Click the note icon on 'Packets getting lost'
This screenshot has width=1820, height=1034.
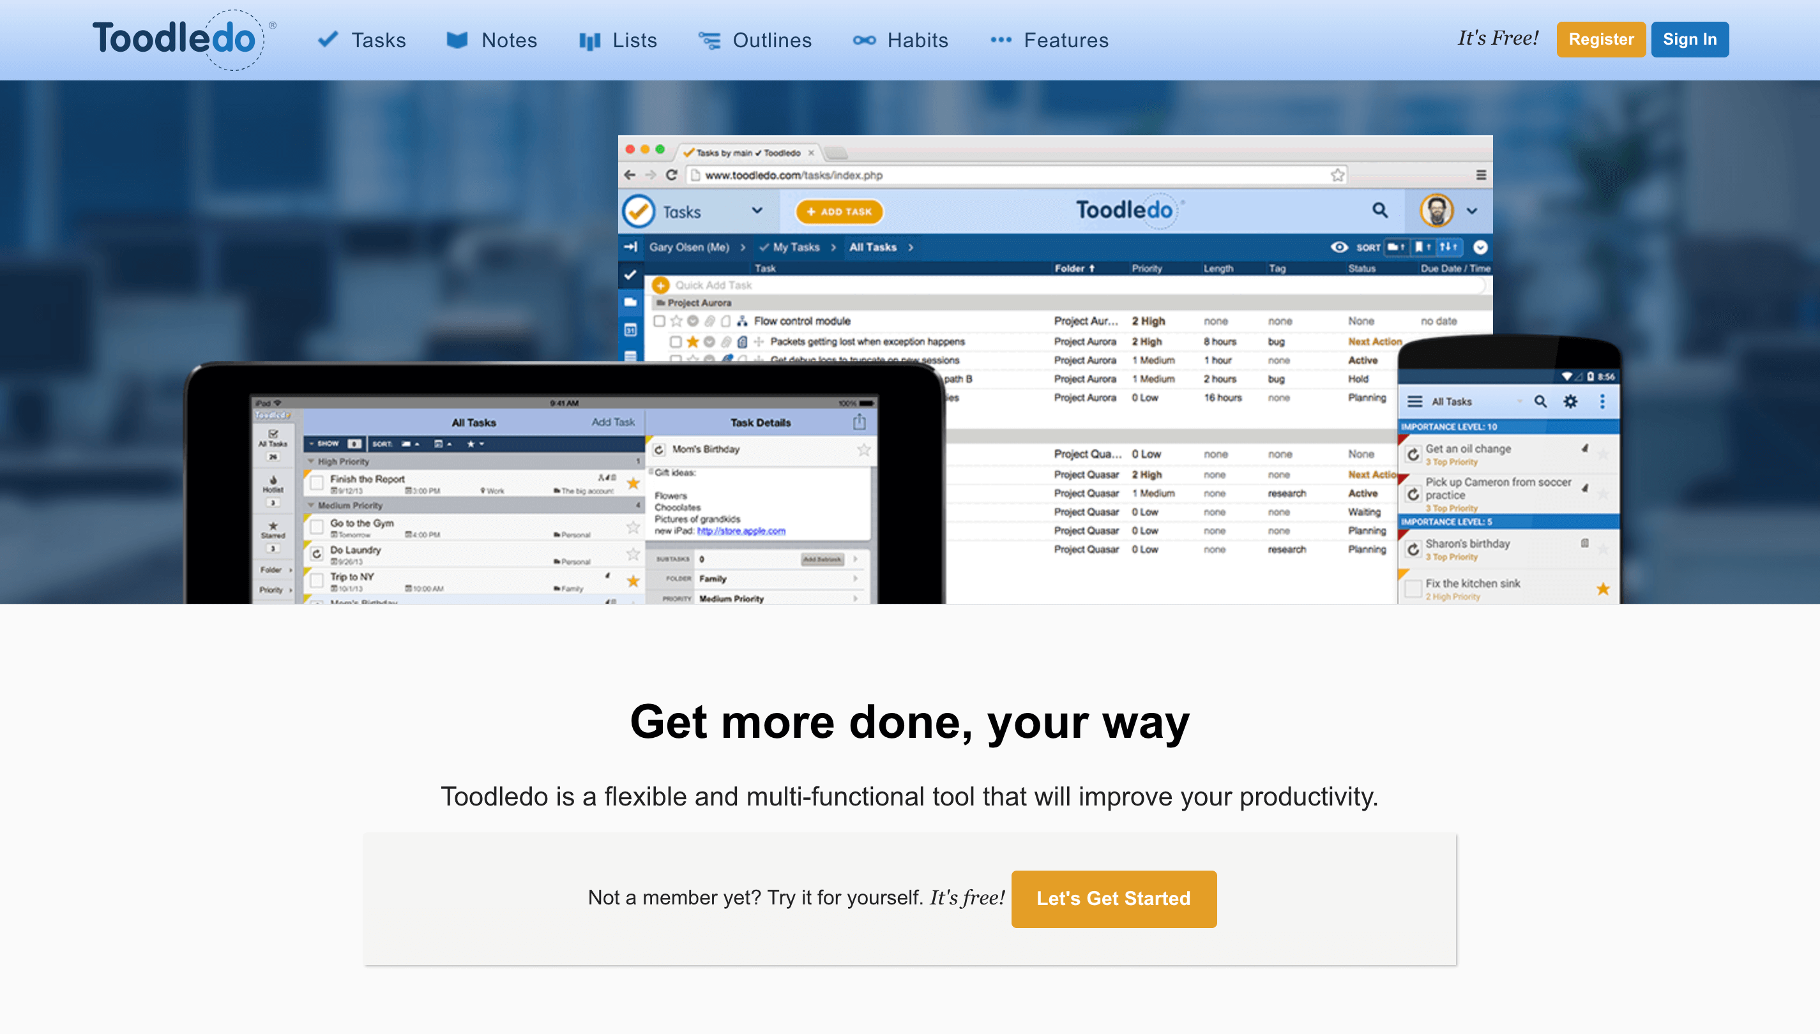(742, 341)
